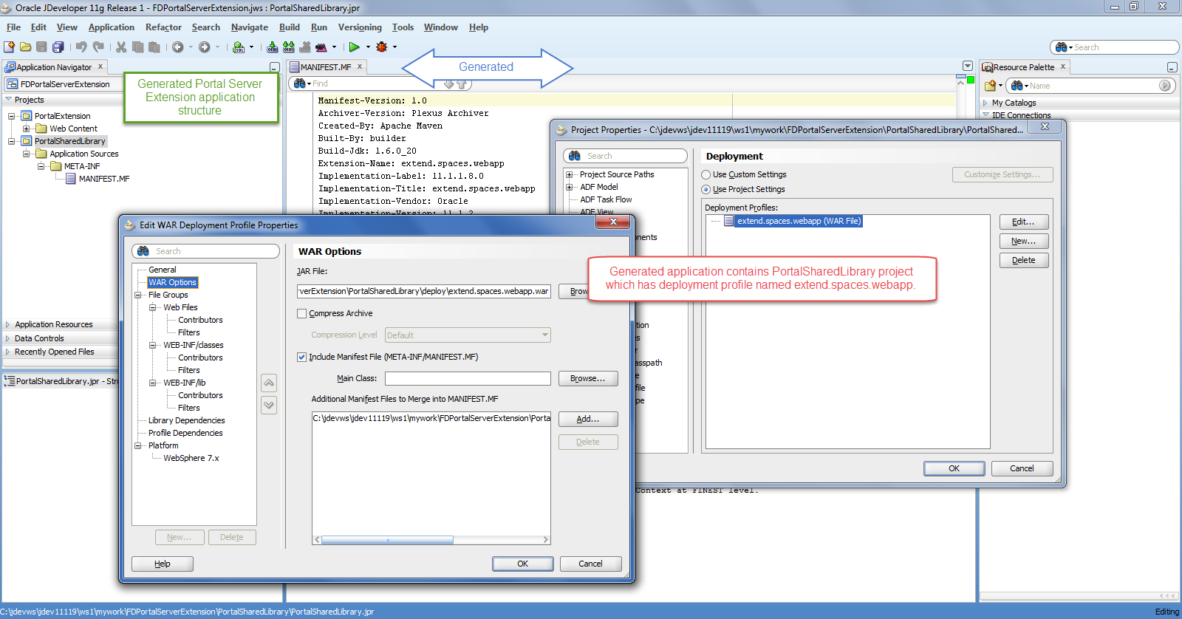The width and height of the screenshot is (1182, 619).
Task: Click OK in Edit WAR Deployment Profile dialog
Action: pyautogui.click(x=522, y=564)
